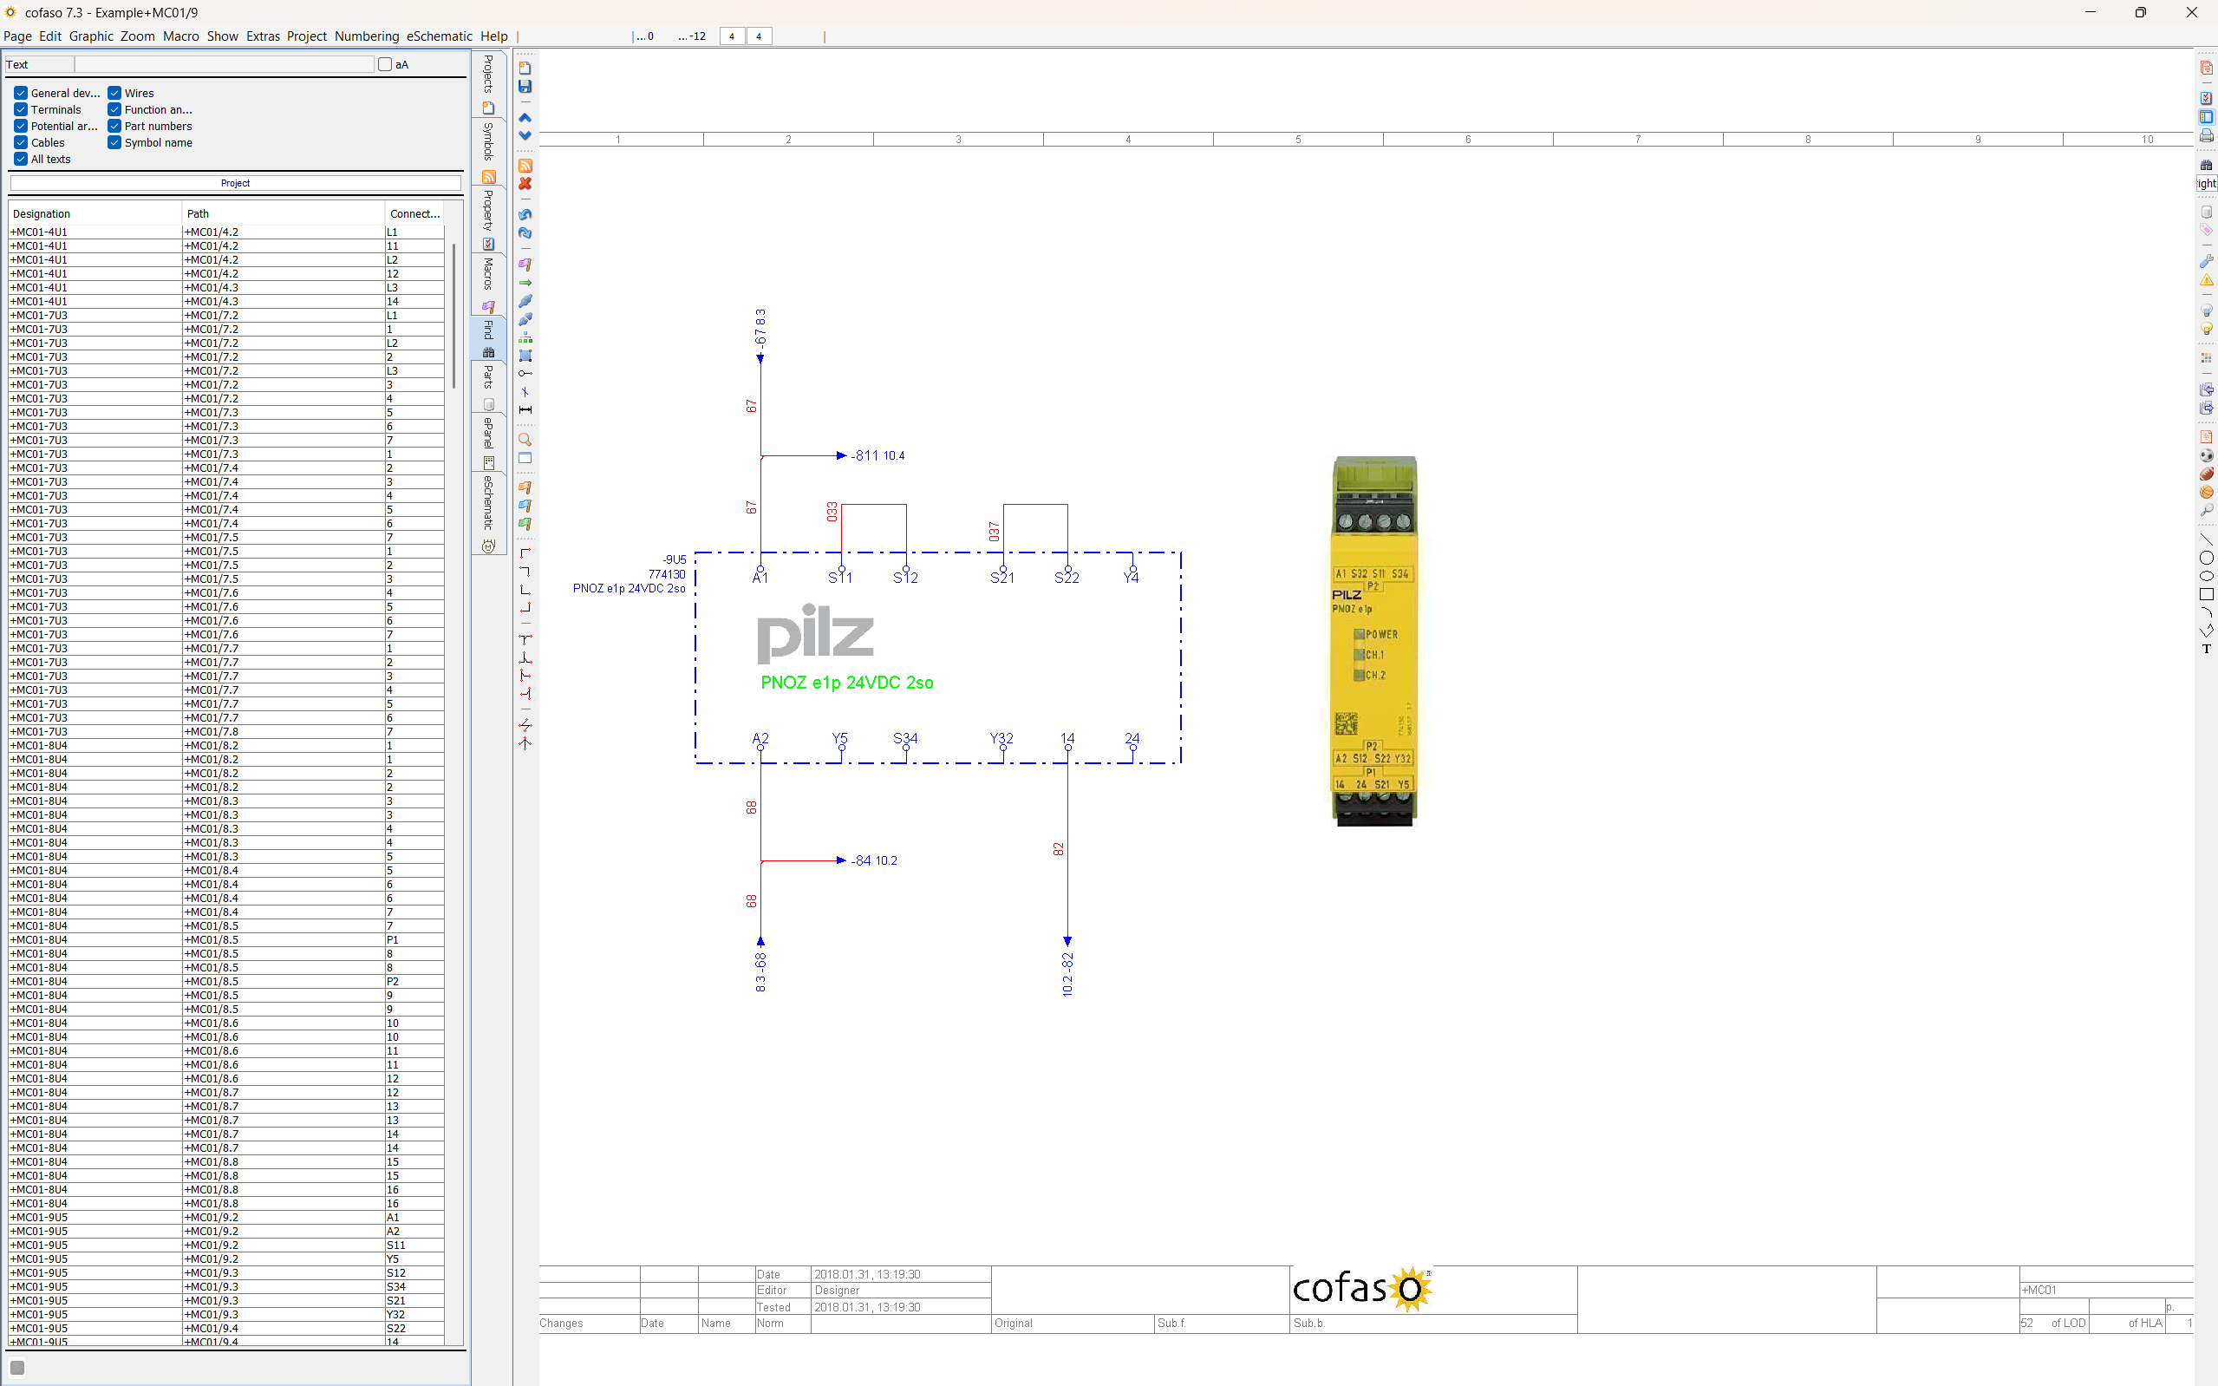The image size is (2218, 1386).
Task: Click the Redo arrow icon
Action: 525,232
